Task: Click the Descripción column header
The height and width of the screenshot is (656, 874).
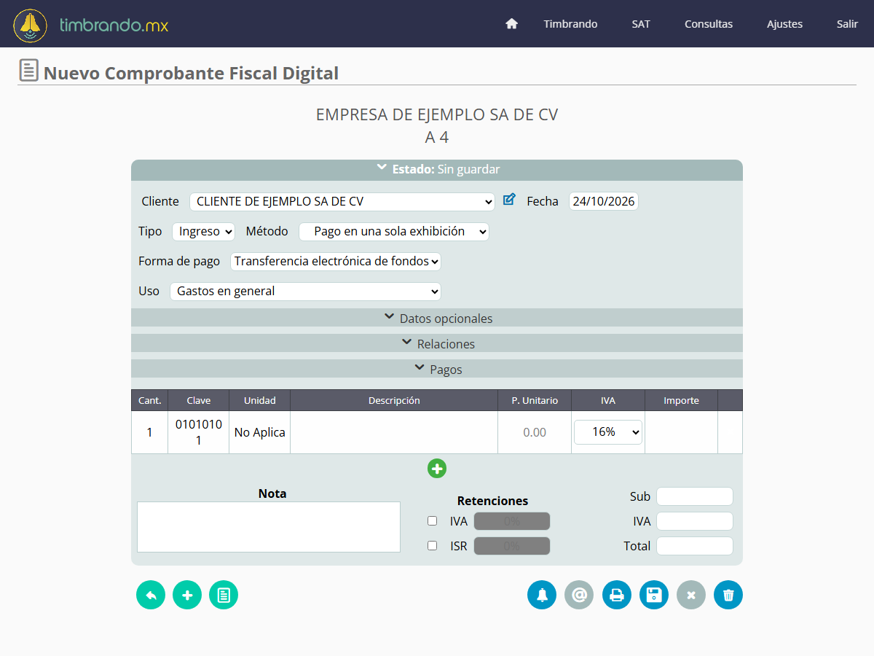Action: click(394, 400)
